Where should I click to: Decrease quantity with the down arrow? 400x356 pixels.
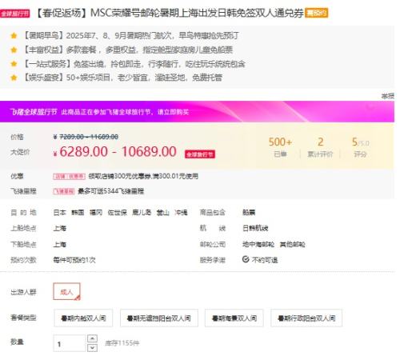pyautogui.click(x=92, y=348)
